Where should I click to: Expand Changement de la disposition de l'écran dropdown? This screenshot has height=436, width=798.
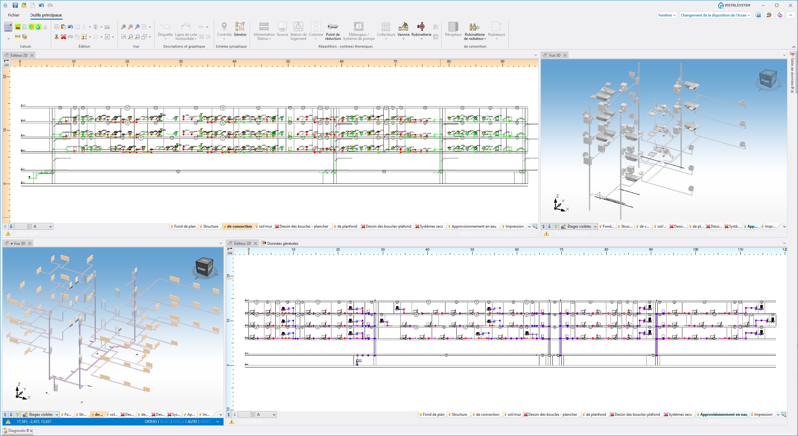(715, 15)
